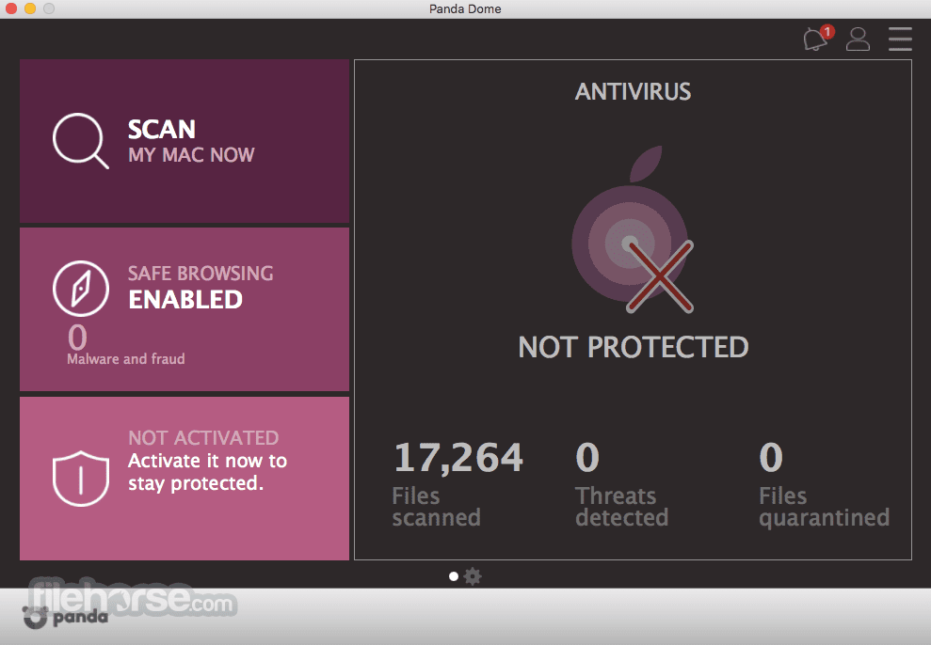Click the Panda logo at the bottom
Image resolution: width=931 pixels, height=645 pixels.
pos(65,617)
